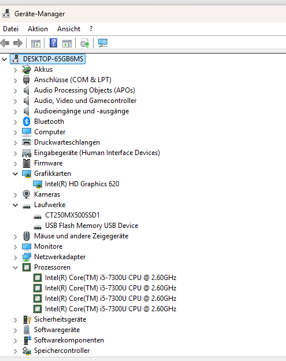Click the Speichercontroller icon
Viewport: 286px width, 361px height.
pyautogui.click(x=27, y=351)
